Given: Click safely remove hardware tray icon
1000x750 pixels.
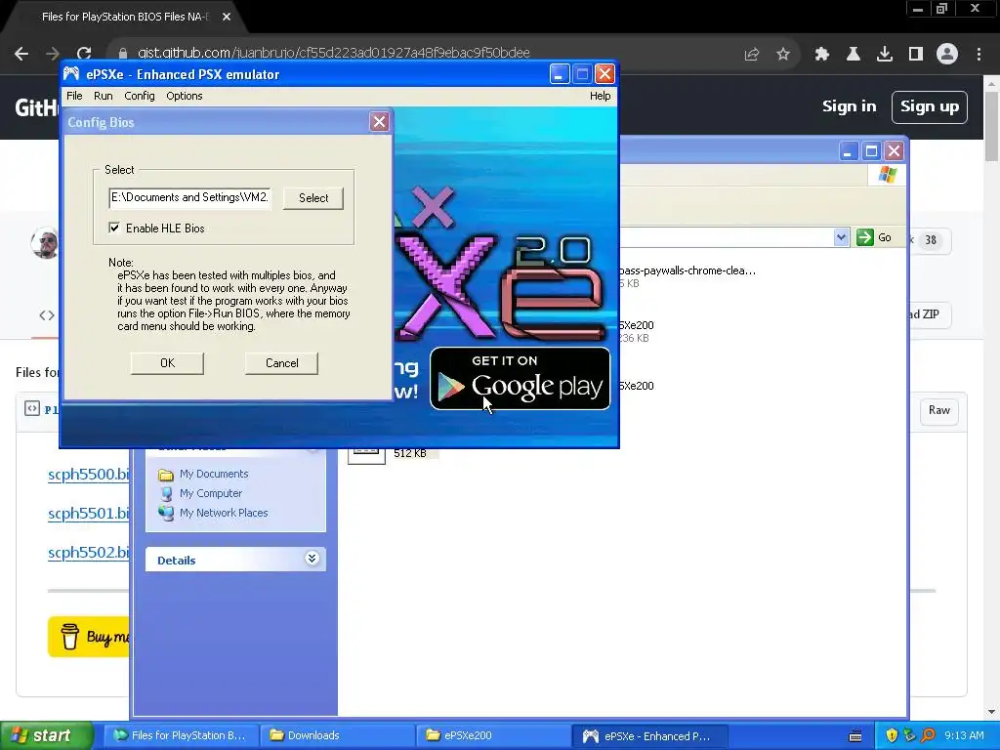Looking at the screenshot, I should (x=909, y=736).
